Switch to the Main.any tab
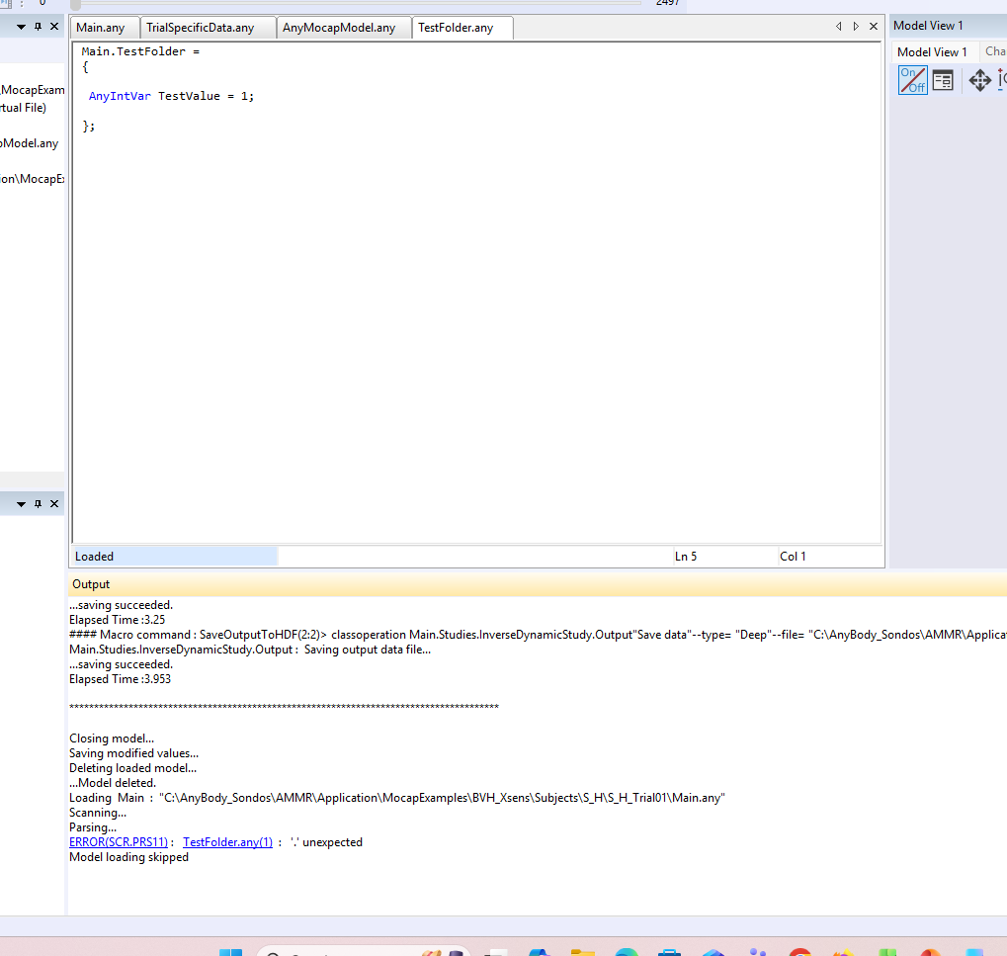The height and width of the screenshot is (956, 1007). 101,28
